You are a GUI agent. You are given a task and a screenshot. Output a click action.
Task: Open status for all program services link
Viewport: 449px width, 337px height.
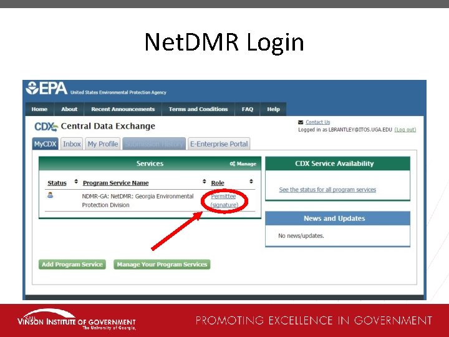327,190
